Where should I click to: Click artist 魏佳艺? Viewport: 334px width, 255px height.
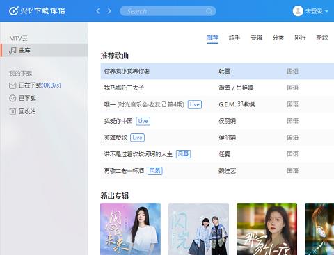227,171
